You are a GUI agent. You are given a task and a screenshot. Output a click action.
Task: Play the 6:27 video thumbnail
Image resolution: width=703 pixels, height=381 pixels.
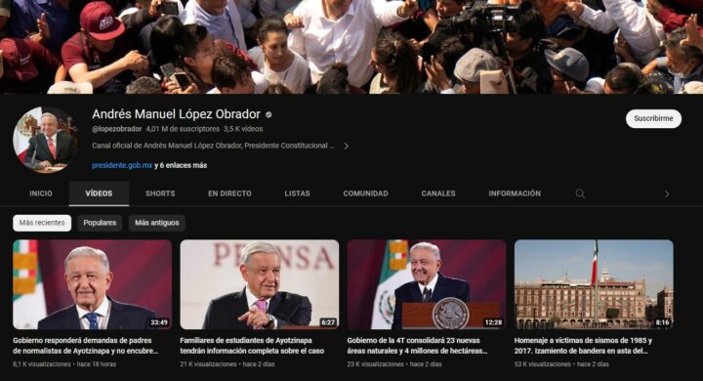tap(260, 284)
